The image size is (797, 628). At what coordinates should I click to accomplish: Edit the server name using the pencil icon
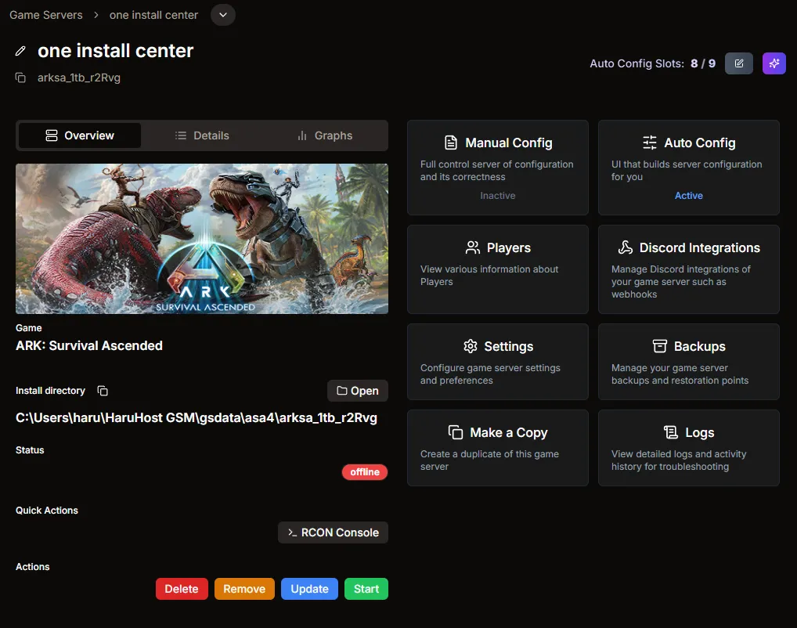20,51
